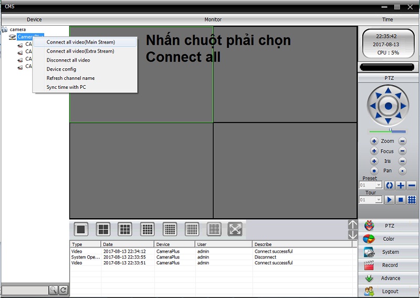
Task: Switch to single-window view layout
Action: tap(81, 229)
